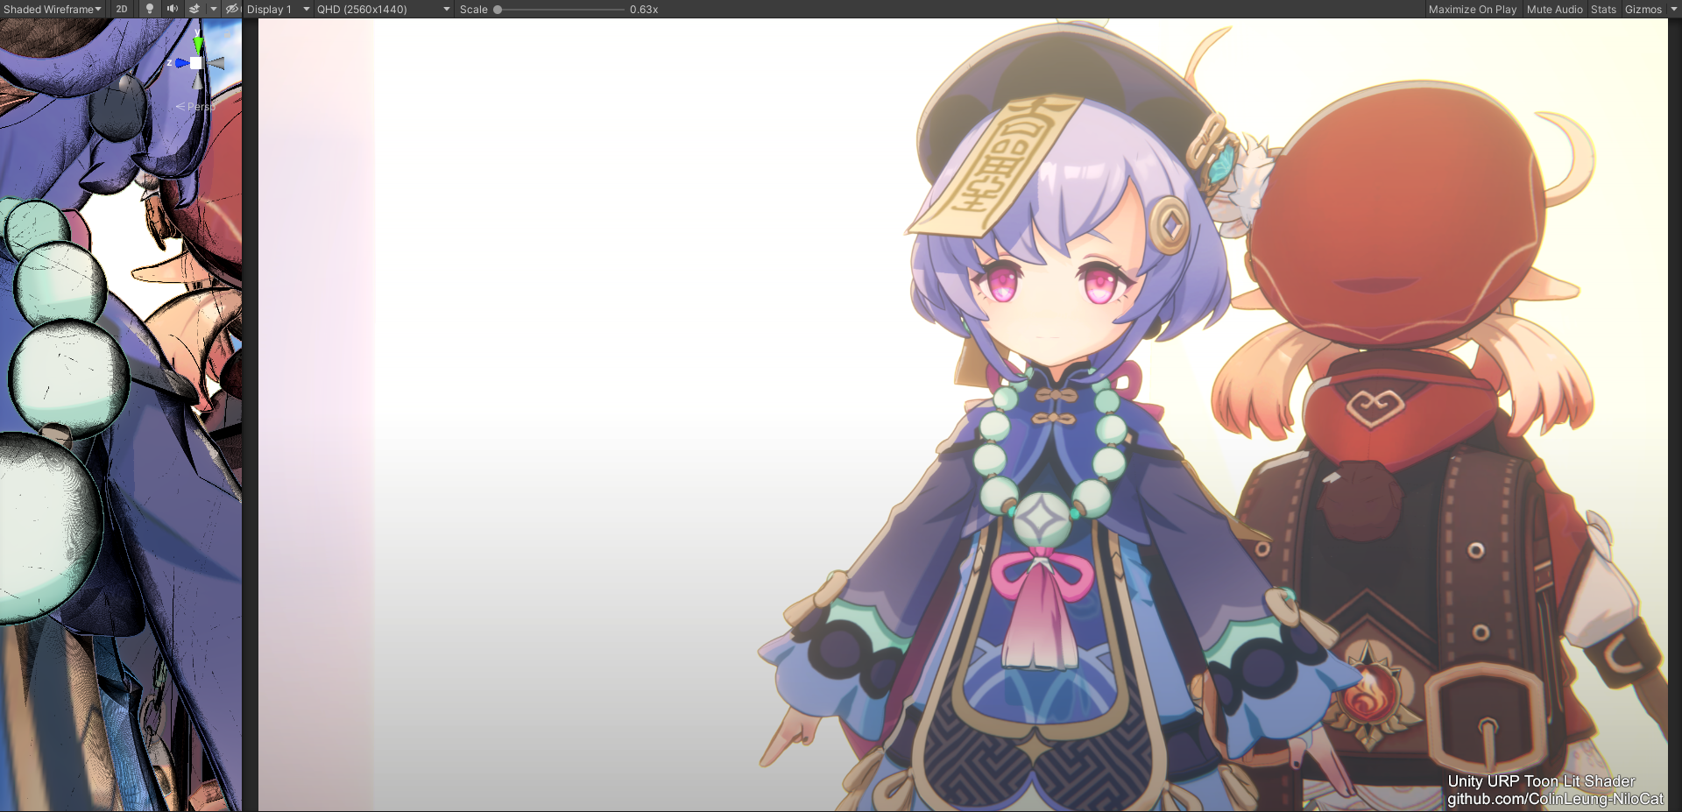Toggle Gizmos in Game view
Image resolution: width=1682 pixels, height=812 pixels.
pos(1643,9)
